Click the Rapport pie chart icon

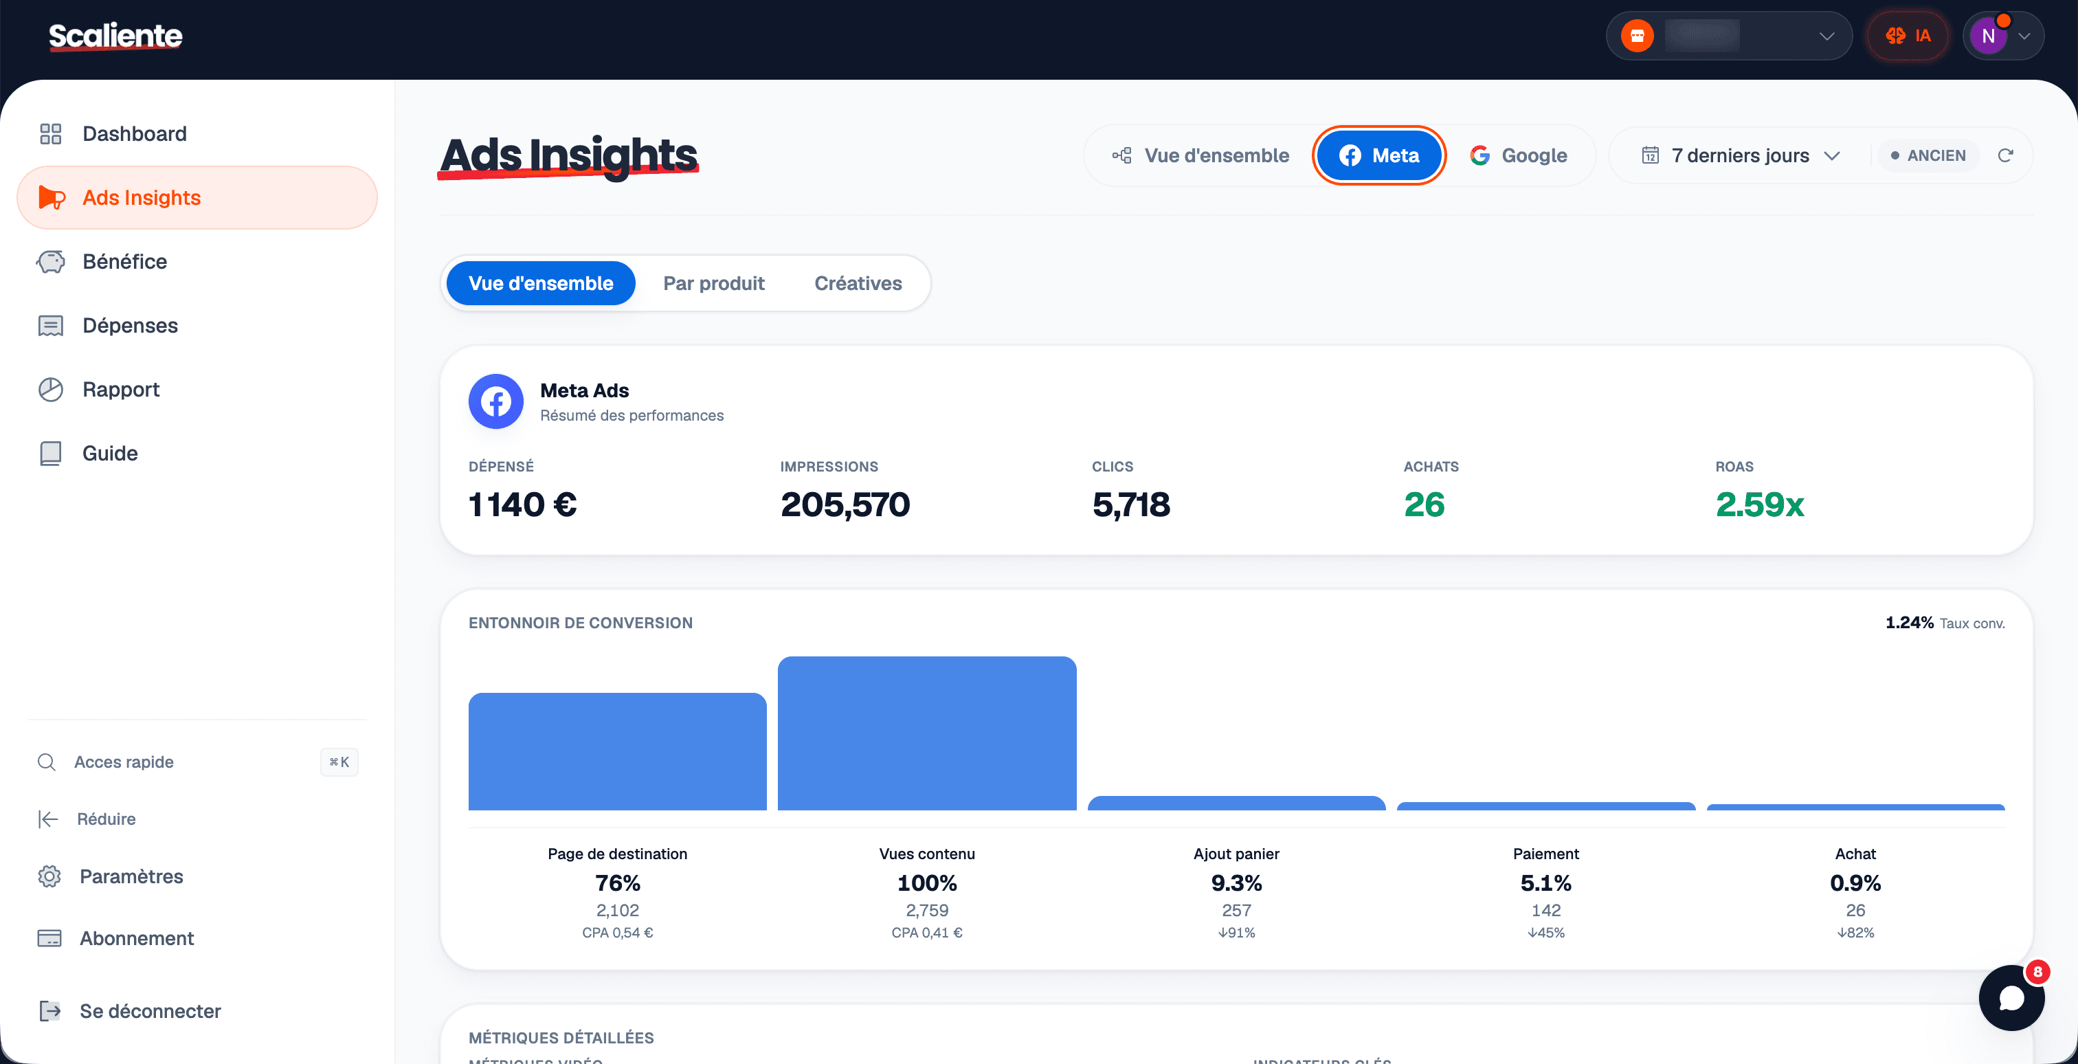tap(51, 390)
